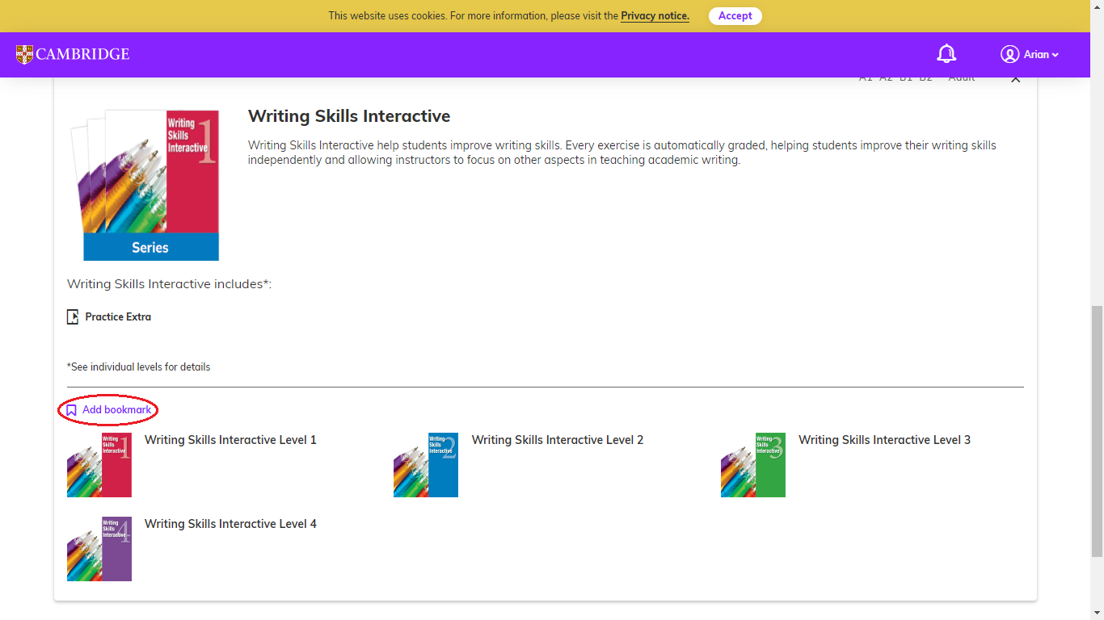Select the red Level 1 book cover
The height and width of the screenshot is (620, 1104).
[x=99, y=465]
